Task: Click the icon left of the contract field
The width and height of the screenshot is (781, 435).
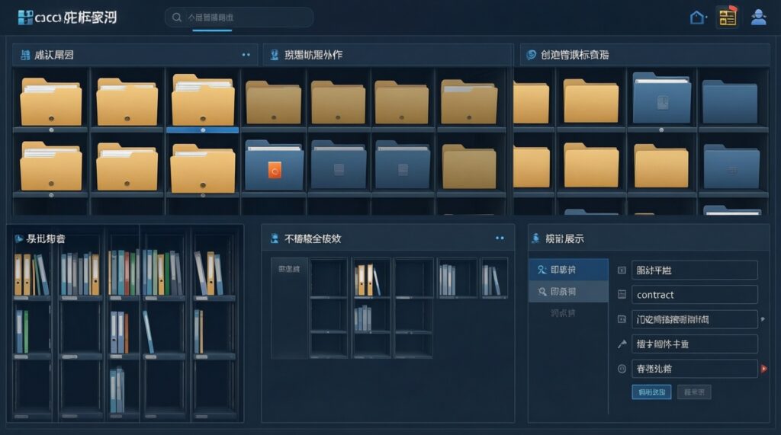Action: pyautogui.click(x=622, y=295)
